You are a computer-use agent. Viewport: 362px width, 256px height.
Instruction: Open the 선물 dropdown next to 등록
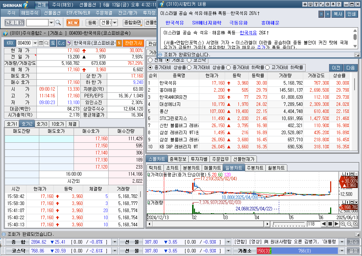click(115, 22)
